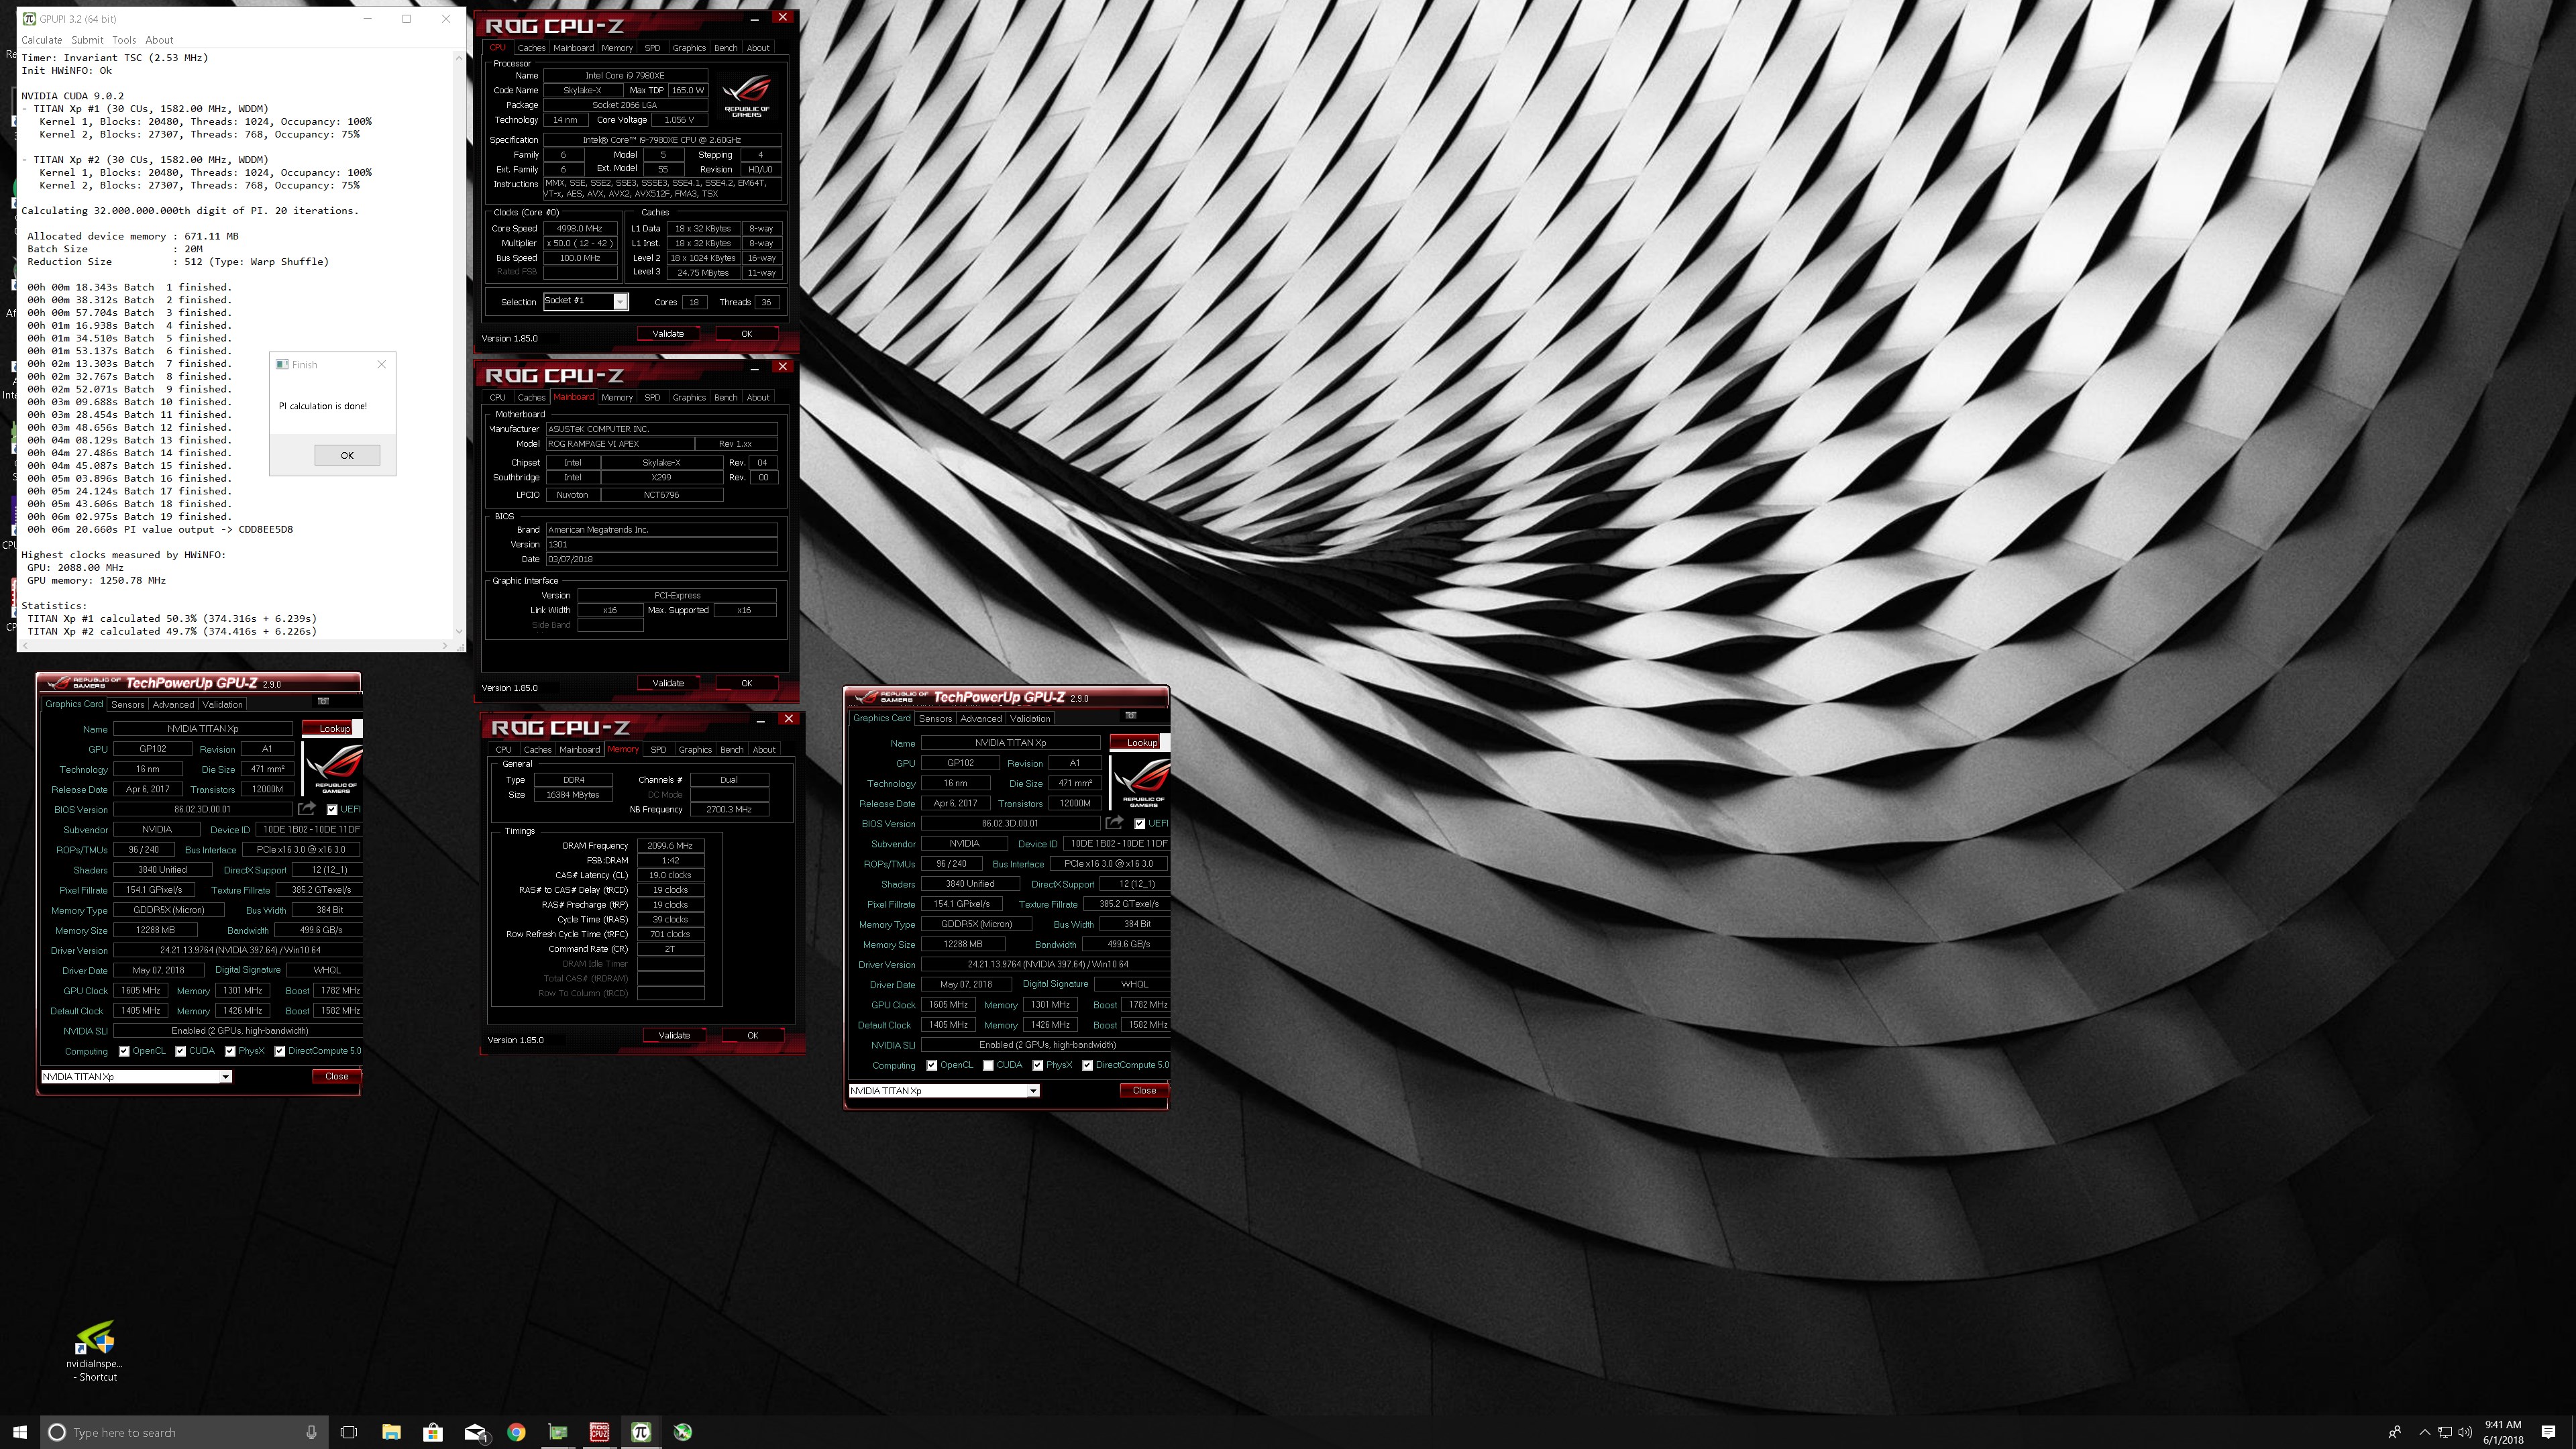The height and width of the screenshot is (1449, 2576).
Task: Click the taskbar clock showing 9:41 AM
Action: 2503,1432
